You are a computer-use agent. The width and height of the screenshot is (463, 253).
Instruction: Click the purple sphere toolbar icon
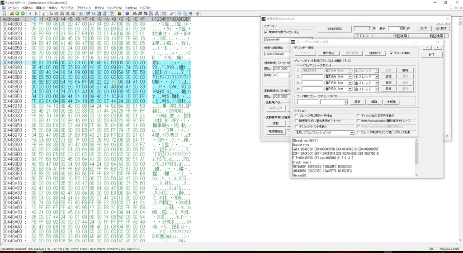(127, 14)
